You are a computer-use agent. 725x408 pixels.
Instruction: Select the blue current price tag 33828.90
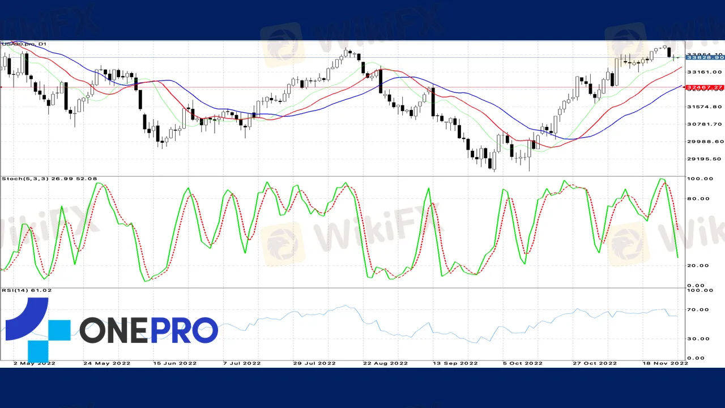705,58
